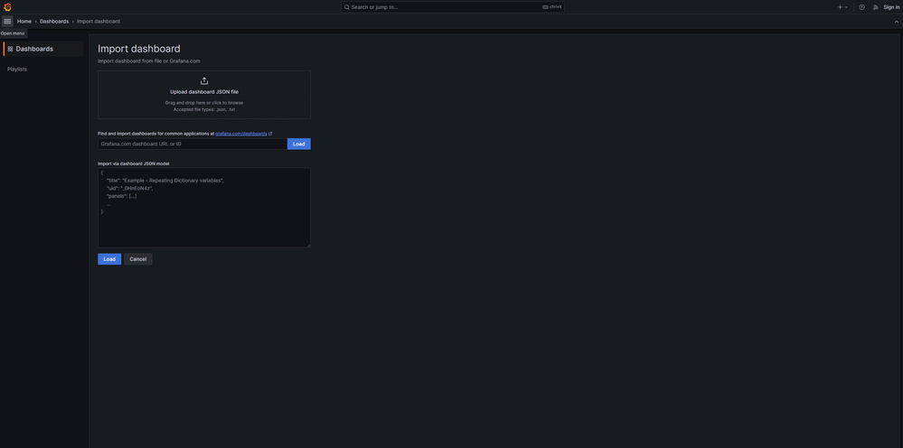Screen dimensions: 903x448
Task: Open Playlists in the sidebar
Action: 17,69
